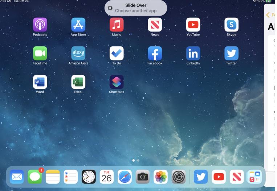Tap the Slide Over banner
277x191 pixels.
point(136,8)
